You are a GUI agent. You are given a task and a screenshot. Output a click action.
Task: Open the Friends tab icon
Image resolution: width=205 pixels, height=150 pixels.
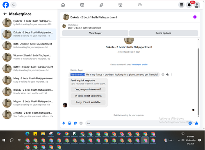101,5
